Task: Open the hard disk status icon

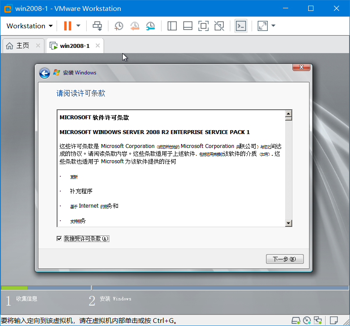Action: tap(296, 320)
